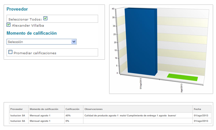Click the Observaciones column header
This screenshot has width=216, height=130.
pos(93,109)
